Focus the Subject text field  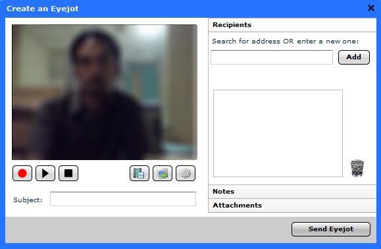pos(123,199)
